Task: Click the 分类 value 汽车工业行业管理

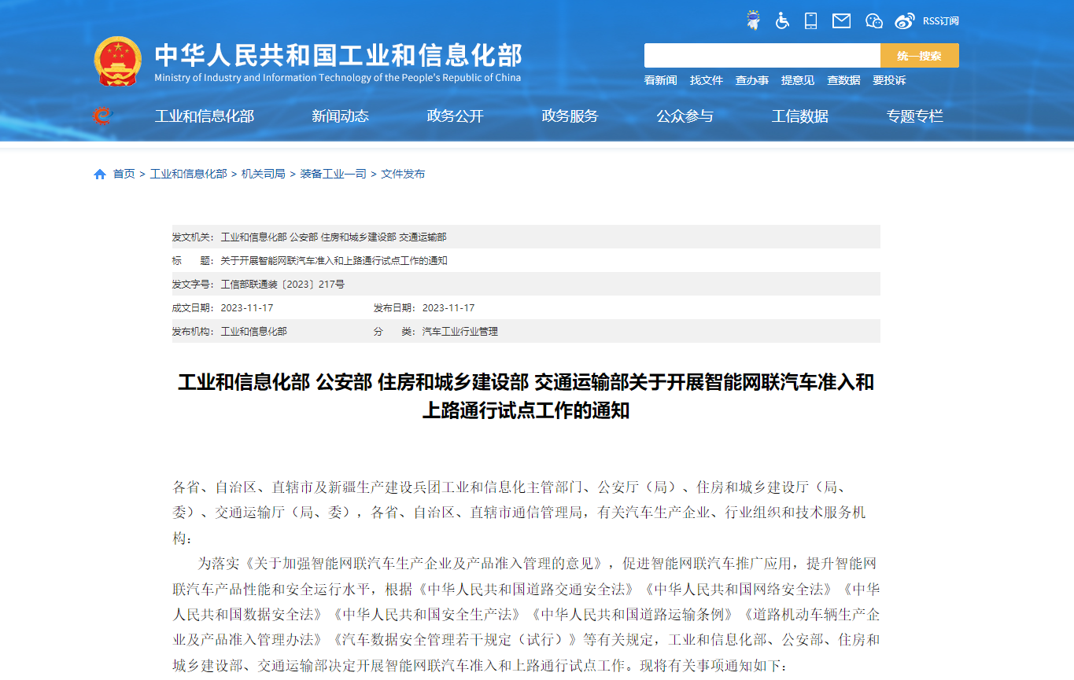Action: [x=460, y=332]
